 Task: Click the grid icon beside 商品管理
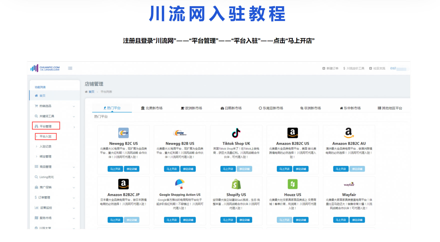(x=36, y=167)
